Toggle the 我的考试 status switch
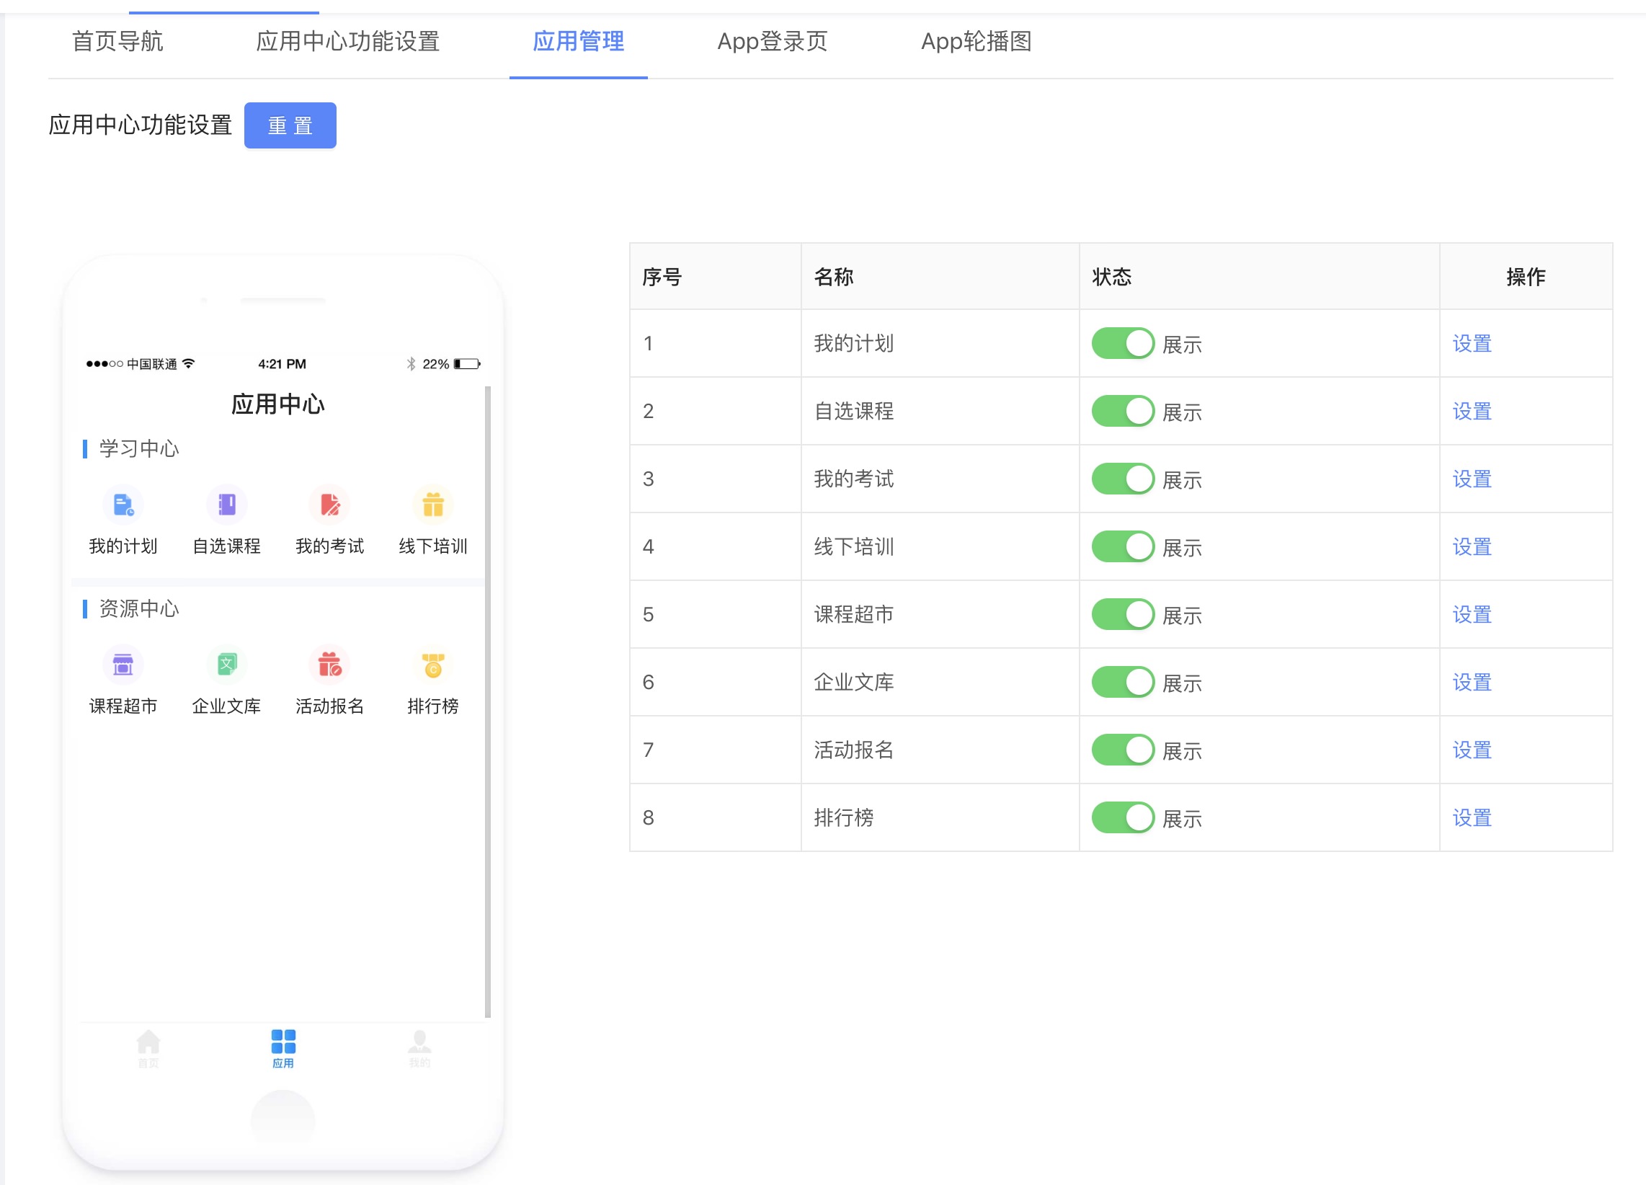Viewport: 1646px width, 1185px height. click(x=1123, y=479)
